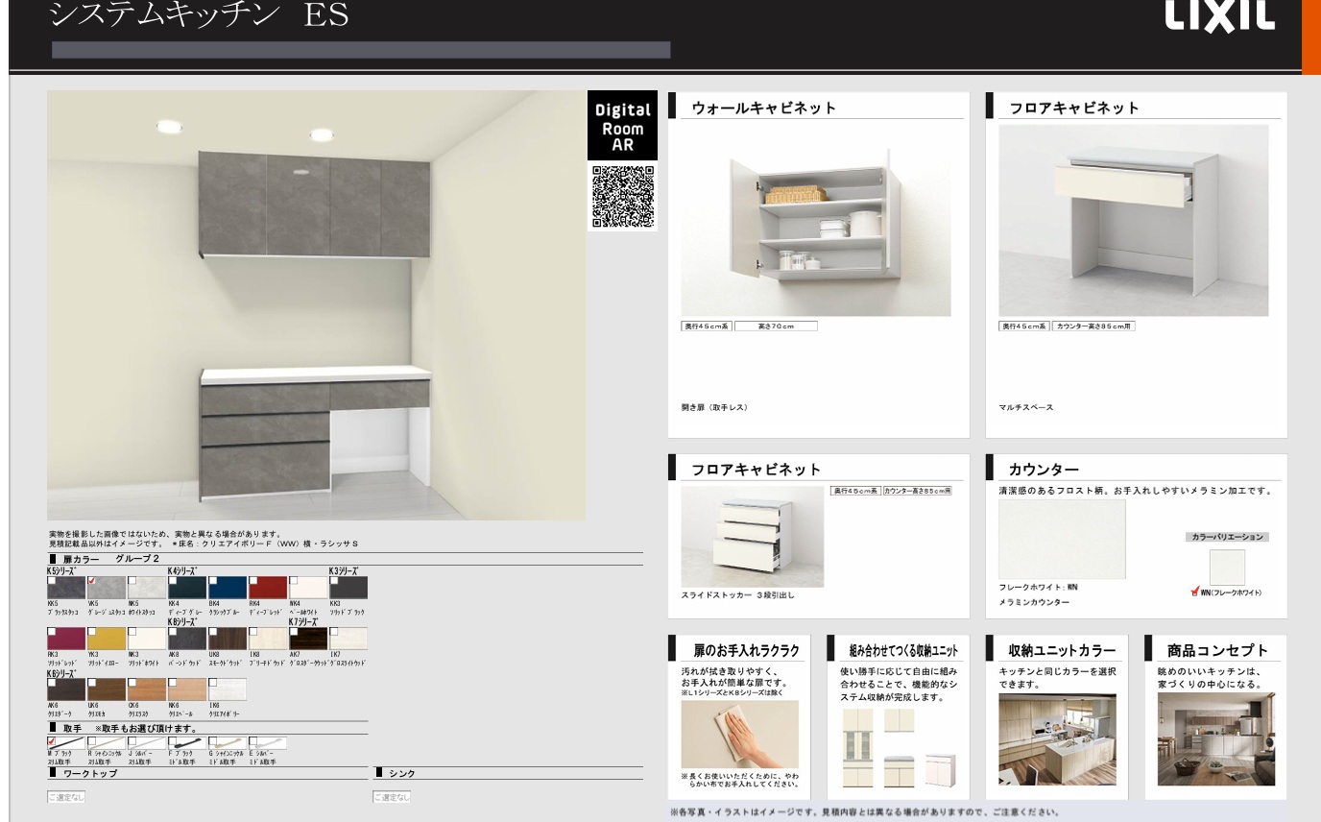Image resolution: width=1321 pixels, height=822 pixels.
Task: Select the E silver middle handle icon
Action: coord(268,743)
